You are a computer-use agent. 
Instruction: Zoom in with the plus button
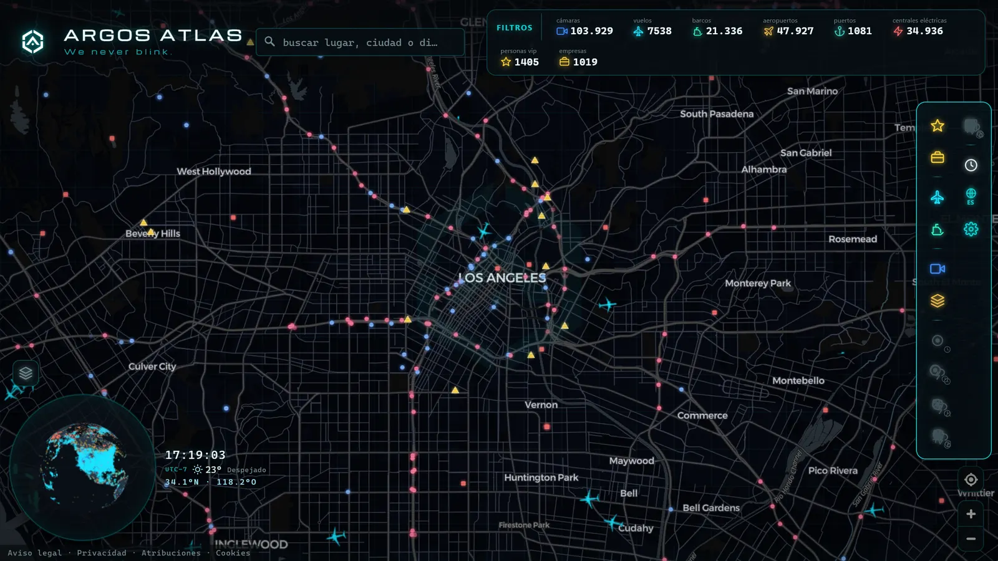(971, 514)
